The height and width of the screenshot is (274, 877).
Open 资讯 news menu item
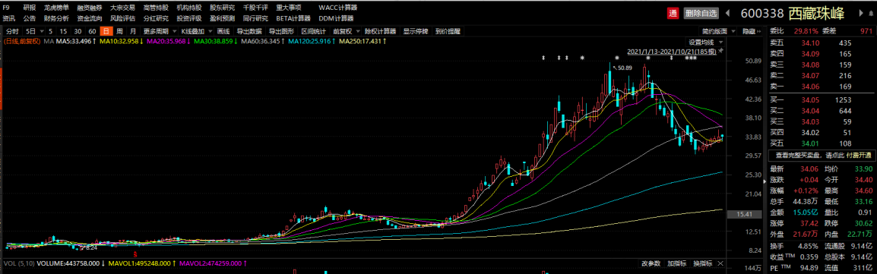tap(8, 18)
